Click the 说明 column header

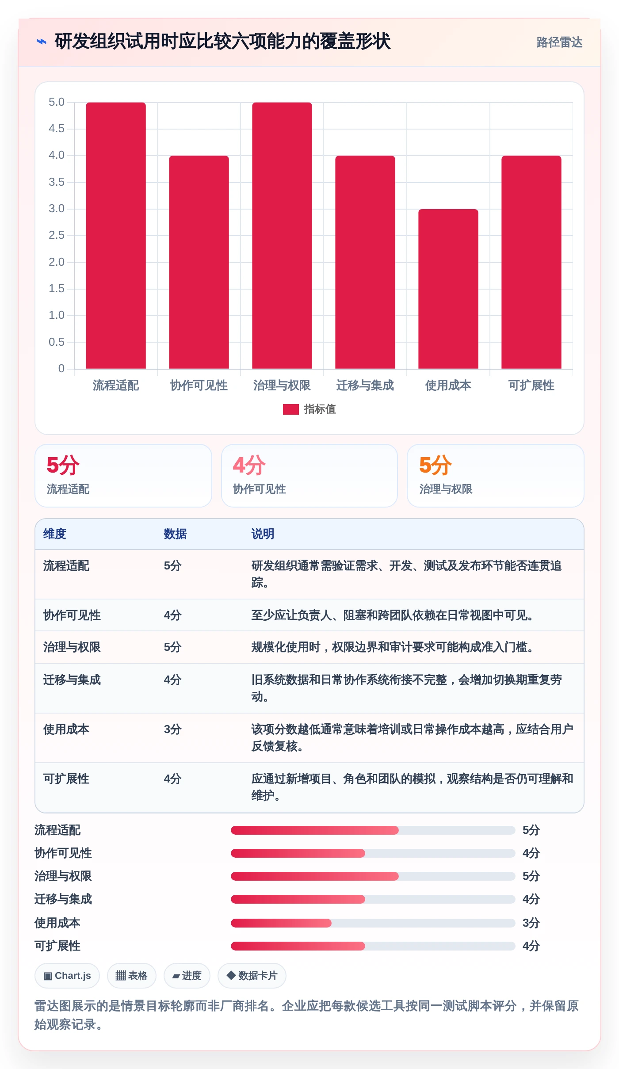[x=263, y=534]
